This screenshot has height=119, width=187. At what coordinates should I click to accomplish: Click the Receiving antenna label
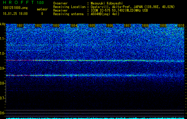tap(68, 14)
